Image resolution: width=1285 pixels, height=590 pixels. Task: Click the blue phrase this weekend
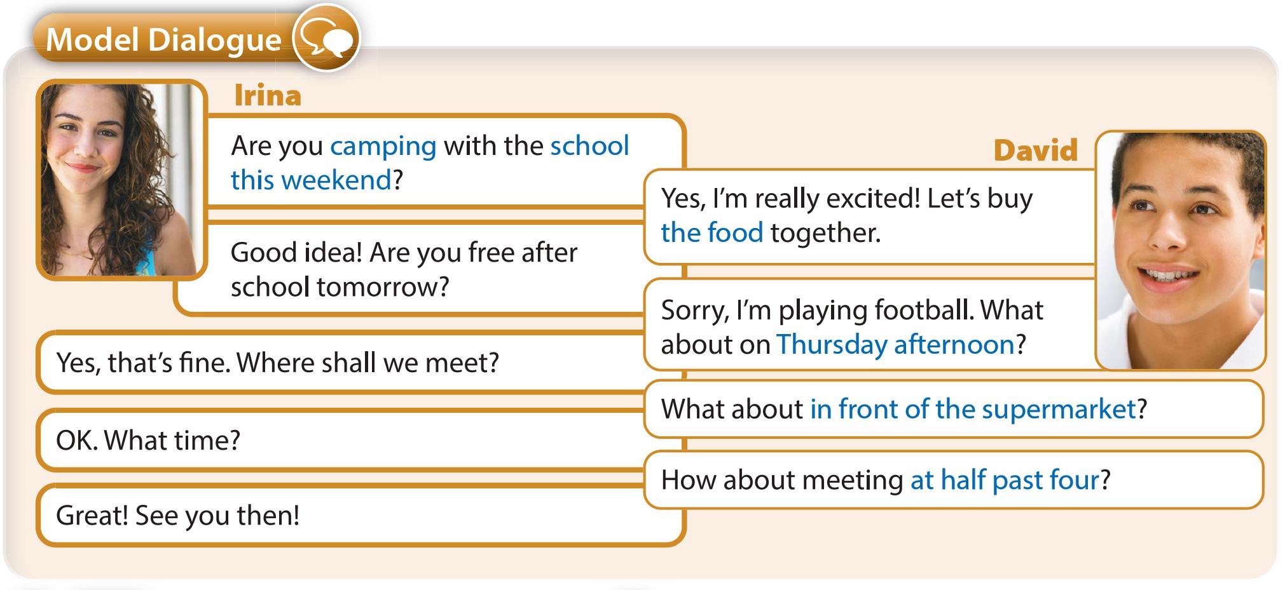(311, 180)
